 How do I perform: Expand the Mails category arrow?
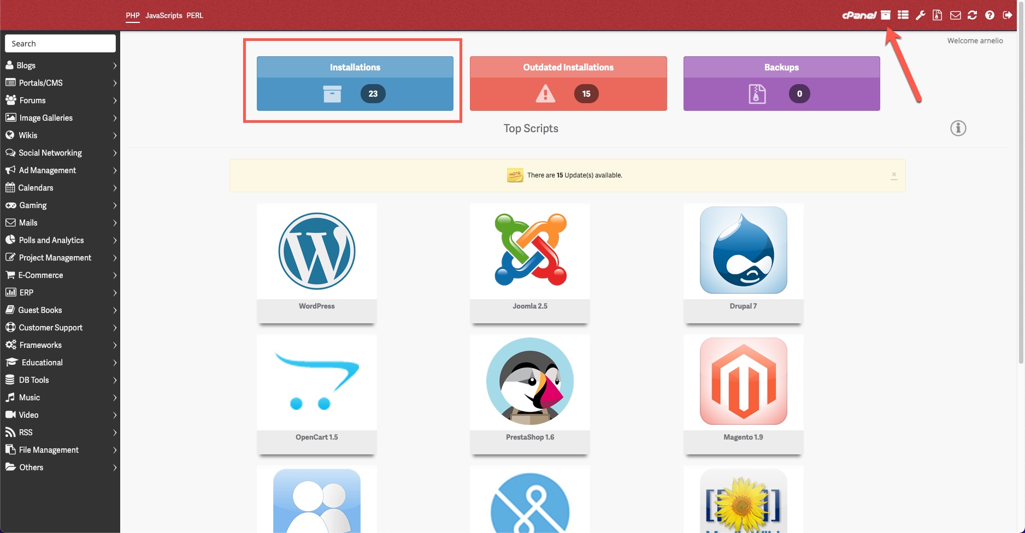[115, 223]
